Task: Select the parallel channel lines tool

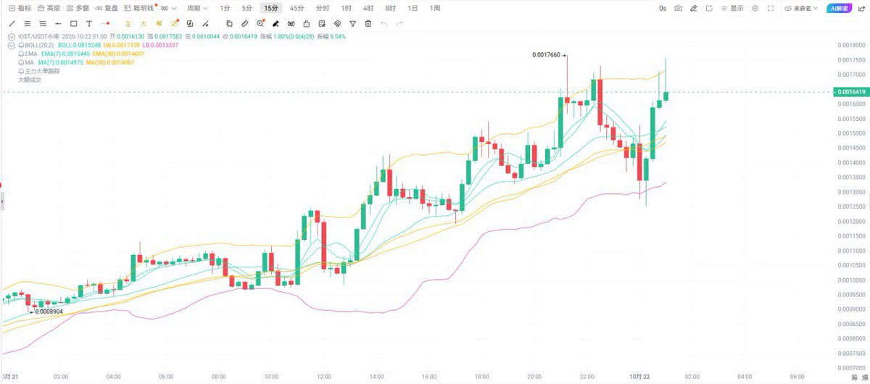Action: coord(27,24)
